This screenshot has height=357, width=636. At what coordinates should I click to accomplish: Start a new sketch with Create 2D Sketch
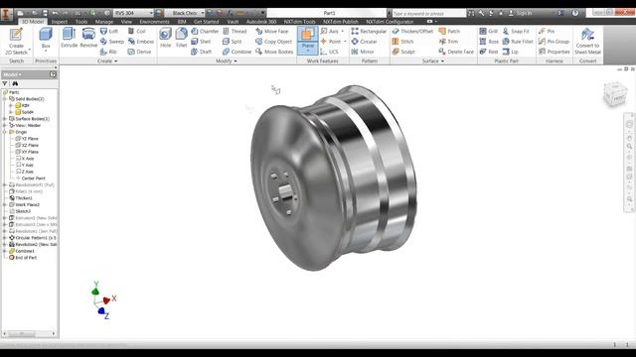(x=16, y=42)
